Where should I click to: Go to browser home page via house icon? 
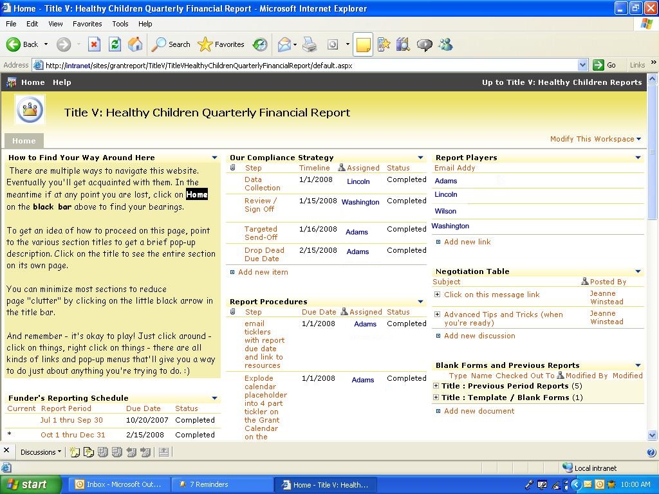135,44
